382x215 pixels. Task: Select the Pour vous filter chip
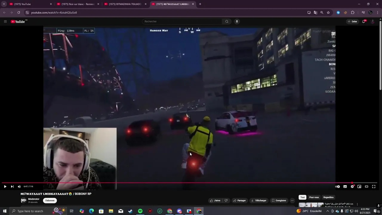314,197
